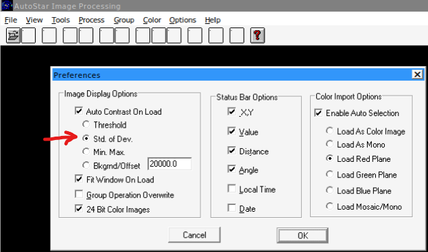Click the Color Import Options group label
The height and width of the screenshot is (252, 428).
click(349, 96)
